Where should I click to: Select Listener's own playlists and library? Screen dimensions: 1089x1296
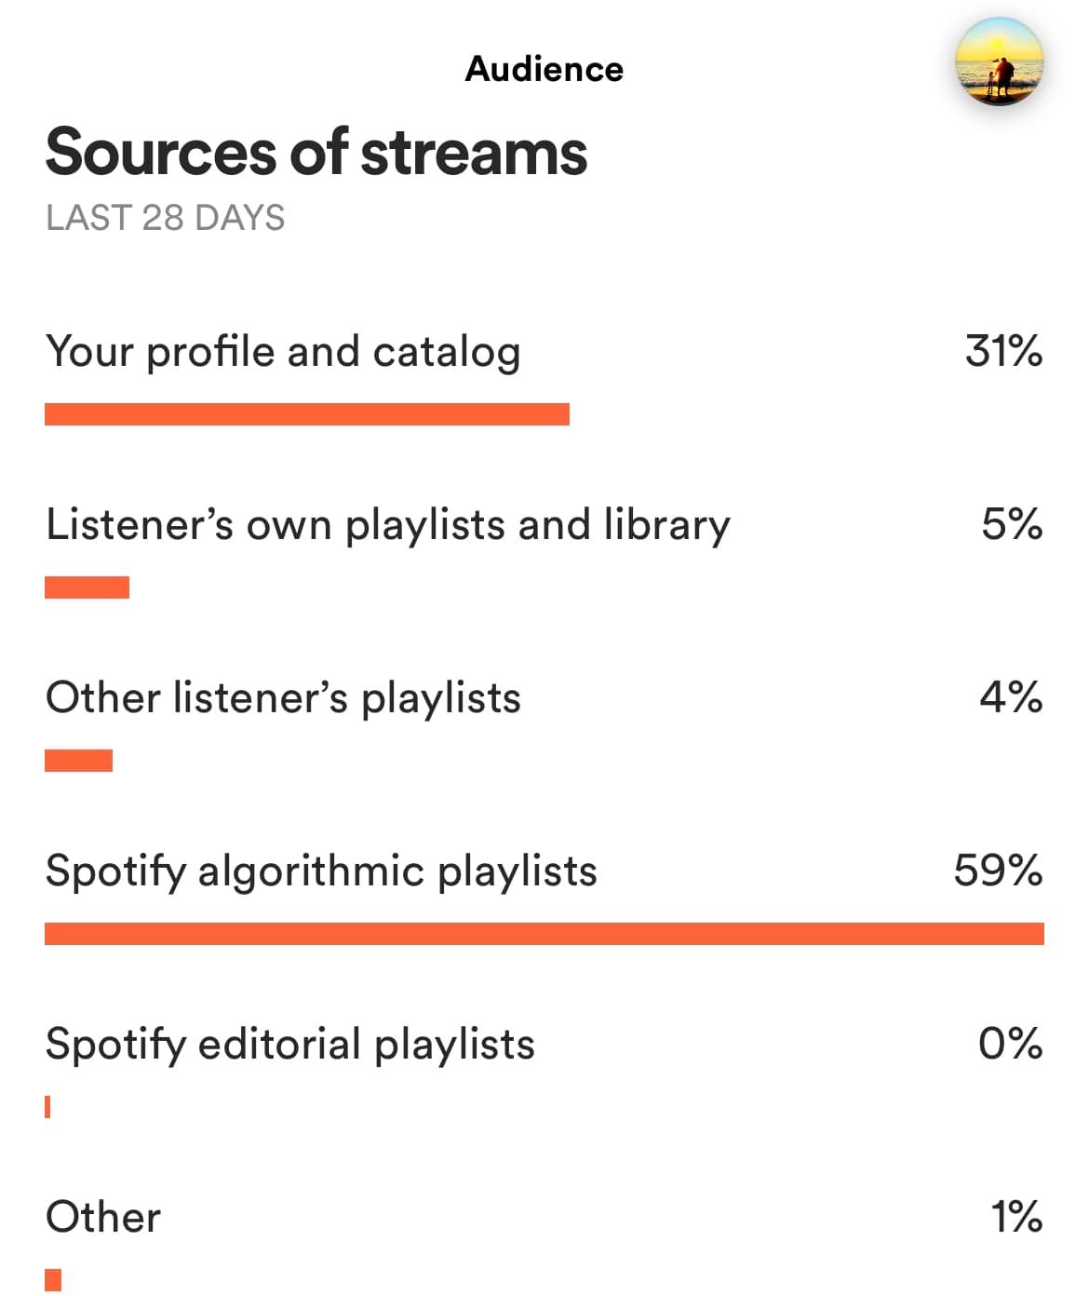(x=388, y=525)
